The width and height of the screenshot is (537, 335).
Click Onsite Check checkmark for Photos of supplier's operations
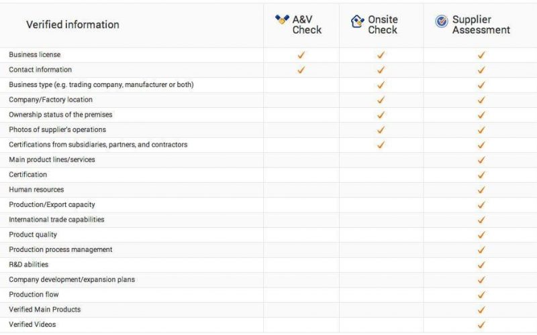[381, 130]
